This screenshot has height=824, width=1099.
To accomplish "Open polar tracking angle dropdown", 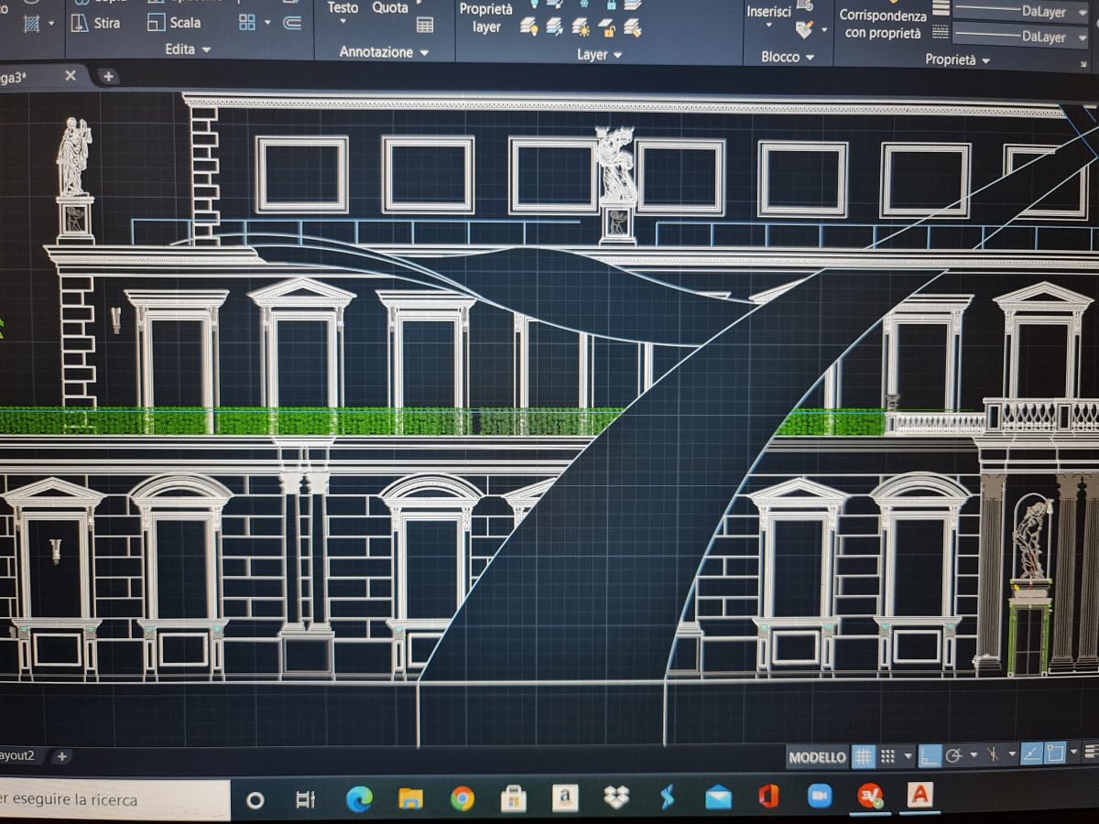I will pos(974,755).
